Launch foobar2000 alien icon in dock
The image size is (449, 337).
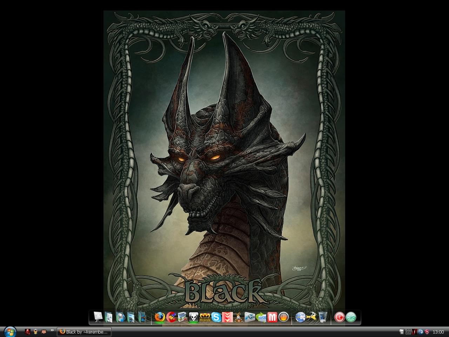[194, 317]
